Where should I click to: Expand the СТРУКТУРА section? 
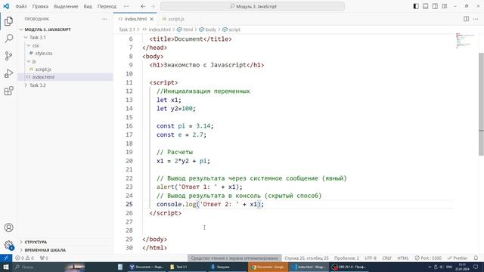(x=36, y=242)
